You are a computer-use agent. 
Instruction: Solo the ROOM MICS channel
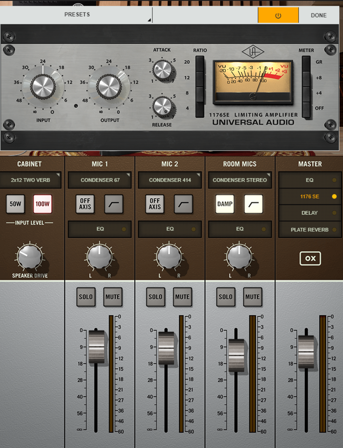click(226, 297)
